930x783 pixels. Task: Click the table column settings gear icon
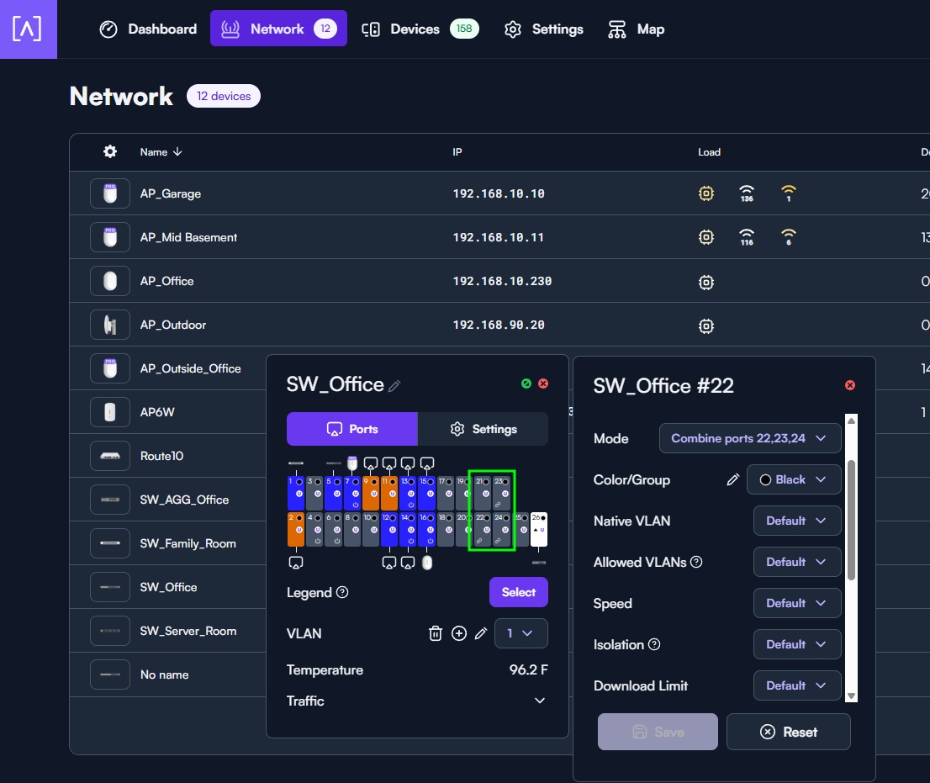pos(110,152)
